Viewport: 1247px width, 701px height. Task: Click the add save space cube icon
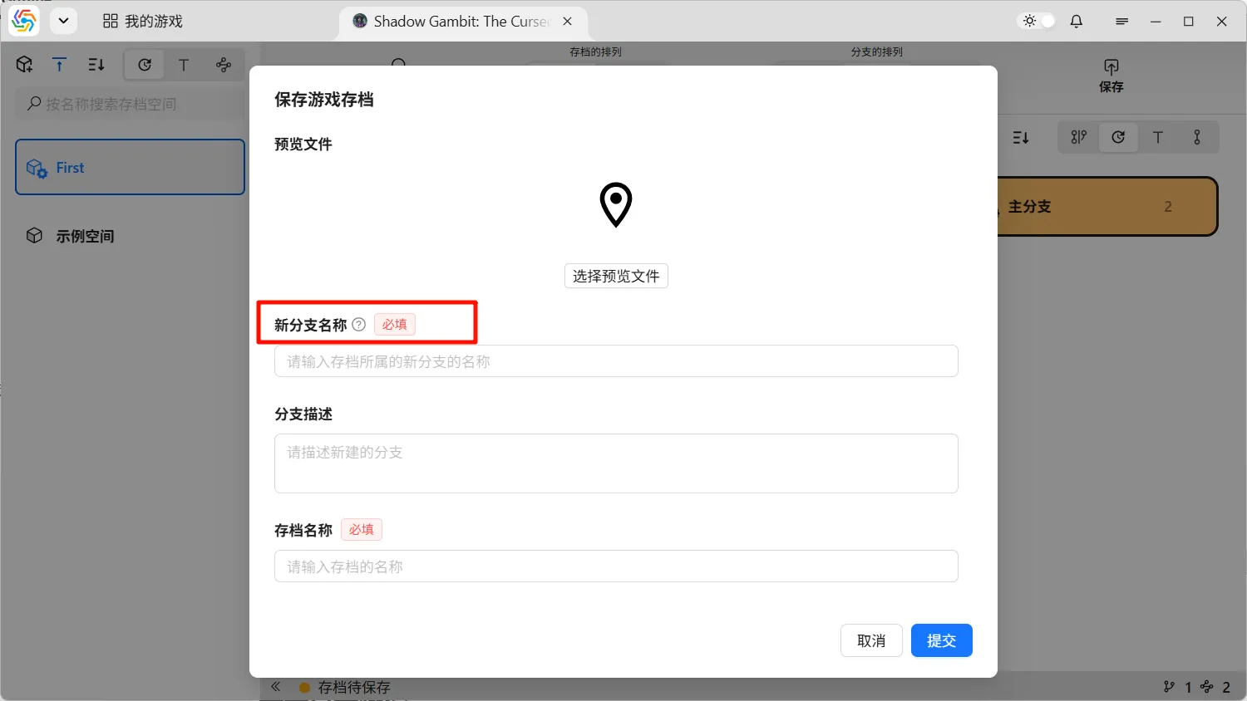tap(24, 65)
